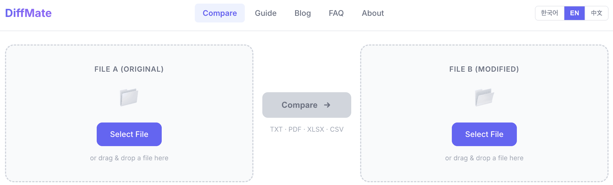Open the About page
Viewport: 613px width, 185px height.
click(x=373, y=13)
